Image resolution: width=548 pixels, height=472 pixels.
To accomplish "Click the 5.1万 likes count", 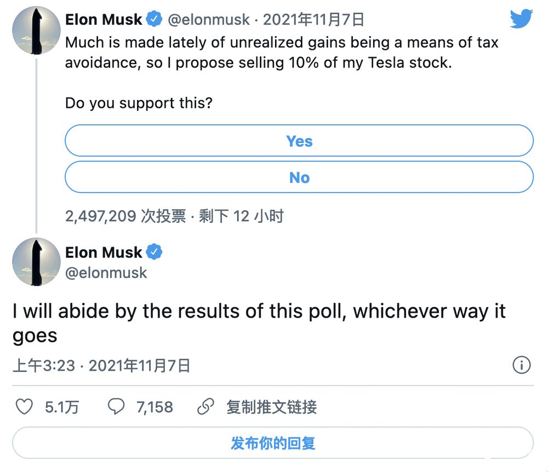I will click(62, 407).
